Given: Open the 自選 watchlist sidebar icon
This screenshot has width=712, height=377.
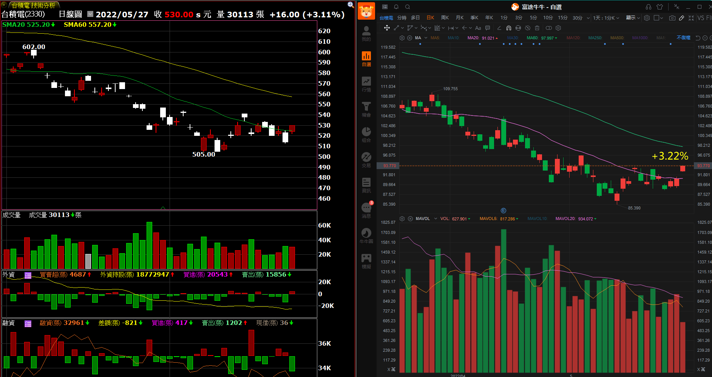Looking at the screenshot, I should (366, 58).
